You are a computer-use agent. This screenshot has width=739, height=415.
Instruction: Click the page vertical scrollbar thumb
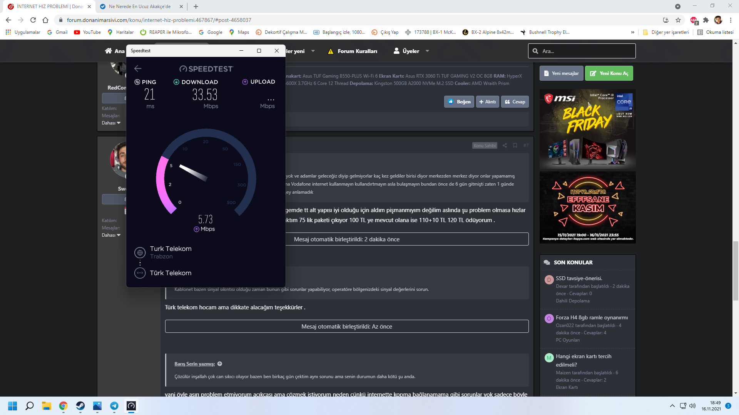pyautogui.click(x=736, y=271)
